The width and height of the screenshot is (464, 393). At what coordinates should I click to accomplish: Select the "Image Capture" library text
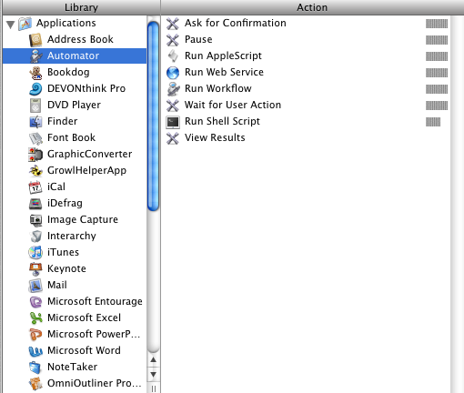tap(83, 220)
